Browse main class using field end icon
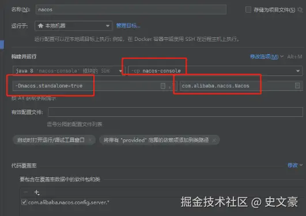The image size is (306, 216). pos(297,85)
